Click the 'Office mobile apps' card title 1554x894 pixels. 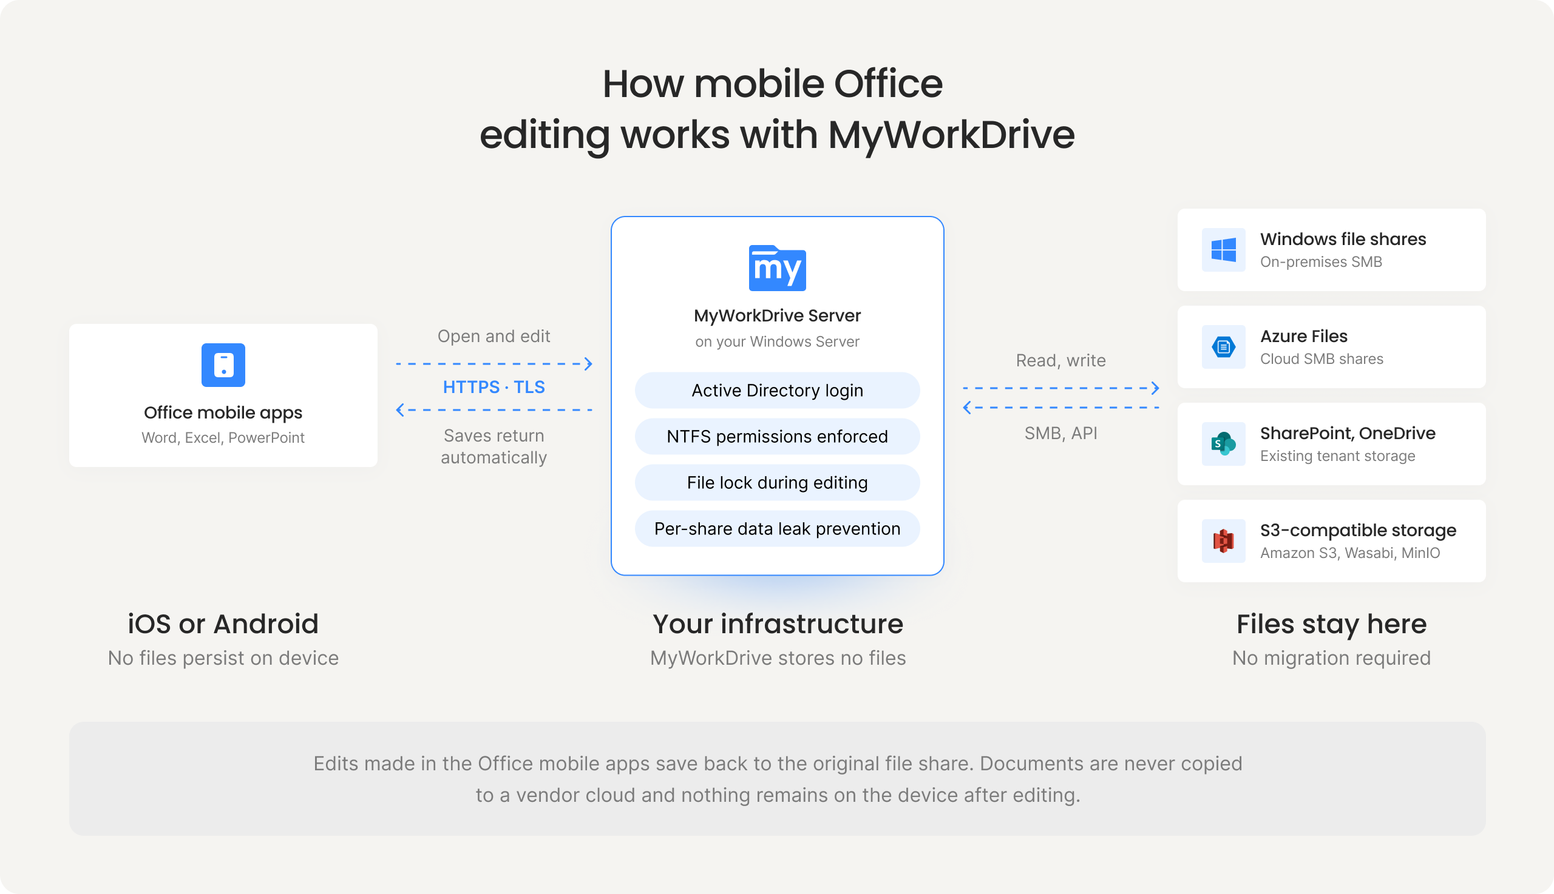click(223, 412)
